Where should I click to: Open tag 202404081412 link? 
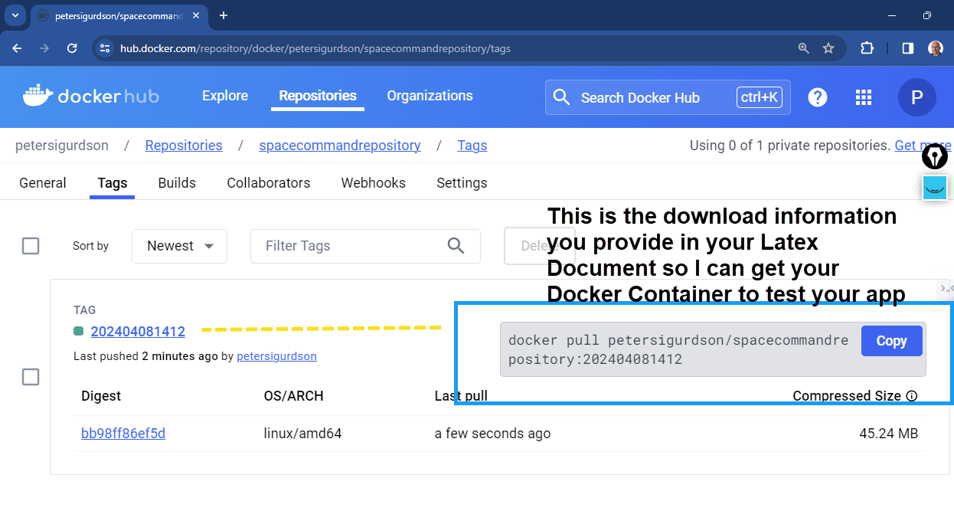[x=138, y=332]
